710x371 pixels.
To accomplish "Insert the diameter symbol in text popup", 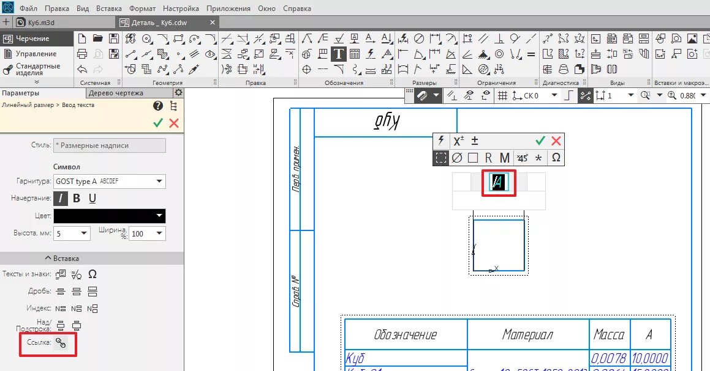I will pos(457,158).
